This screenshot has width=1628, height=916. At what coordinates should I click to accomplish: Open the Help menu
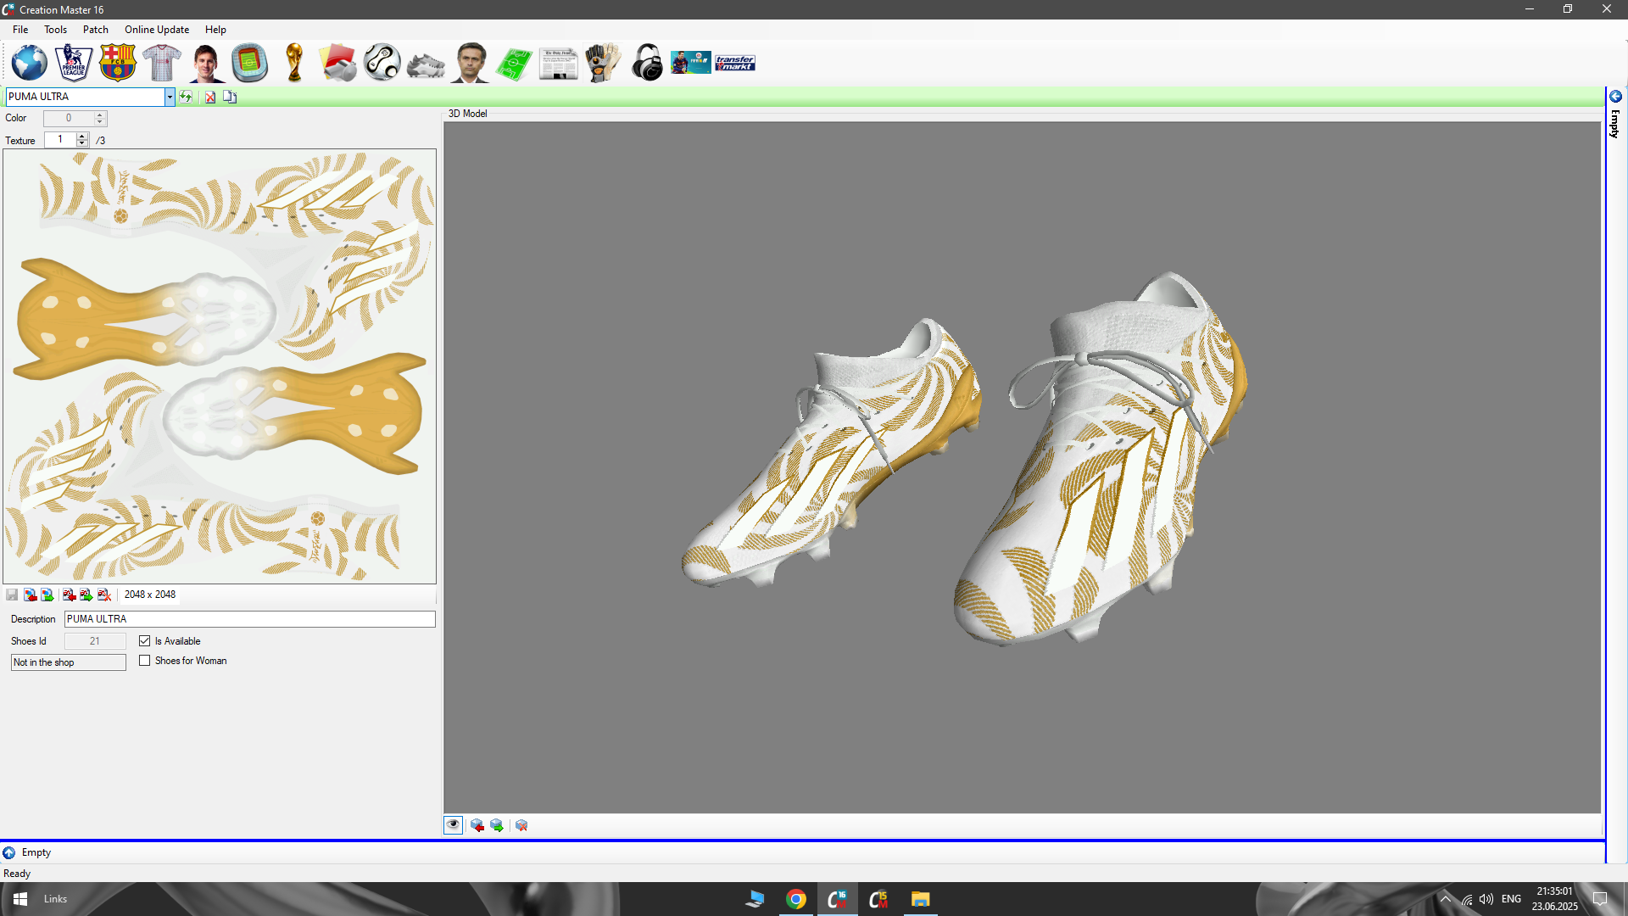215,30
